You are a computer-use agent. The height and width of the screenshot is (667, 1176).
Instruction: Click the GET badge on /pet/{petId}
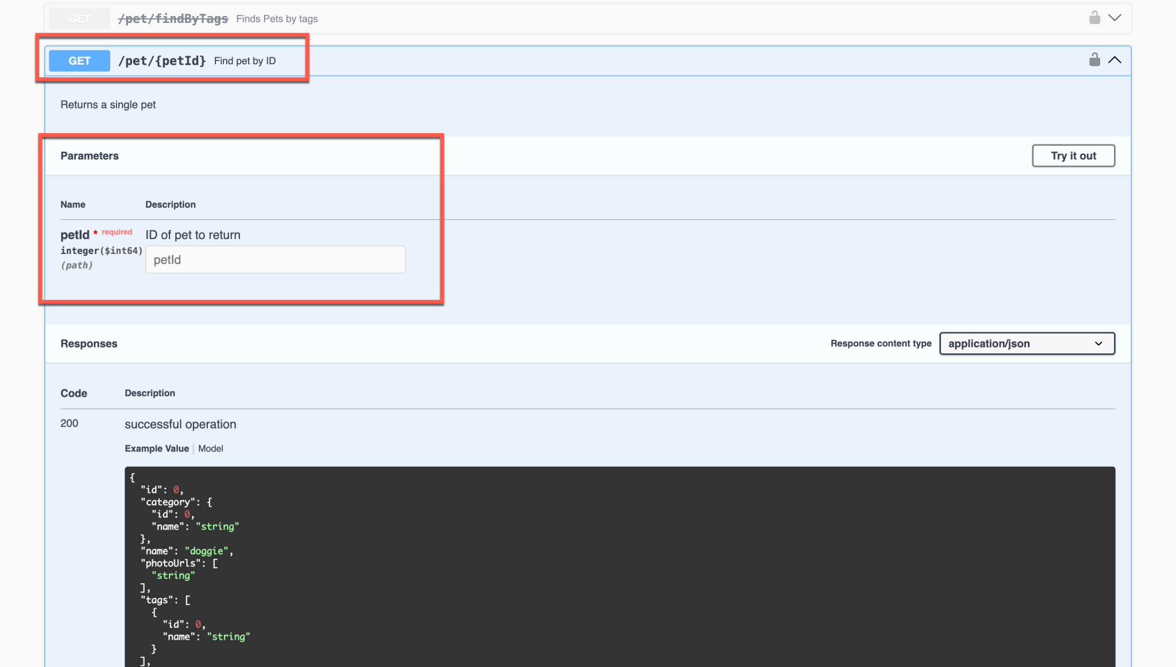[x=79, y=60]
